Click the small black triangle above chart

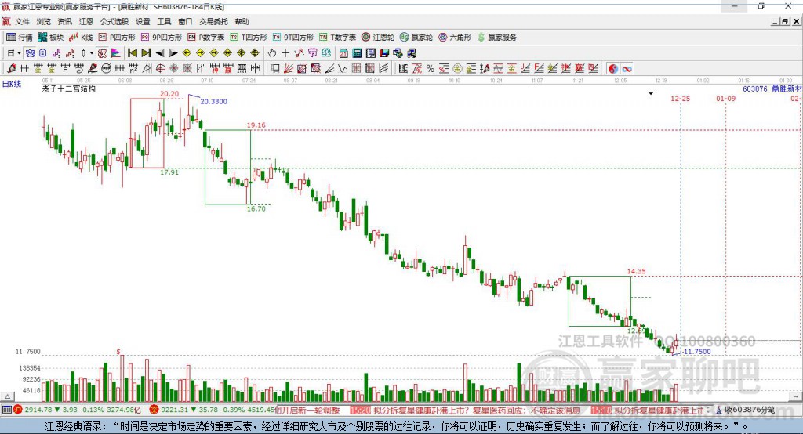(651, 94)
